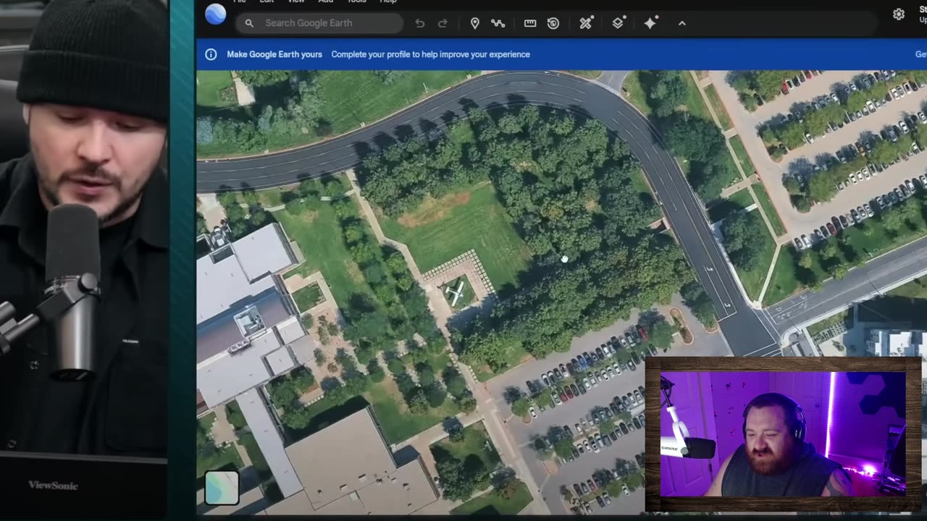Undo the last action
Viewport: 927px width, 521px height.
click(419, 23)
